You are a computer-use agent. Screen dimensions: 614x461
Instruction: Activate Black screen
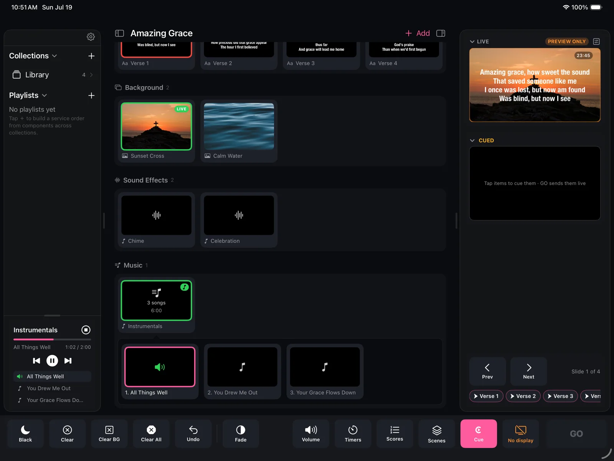25,434
